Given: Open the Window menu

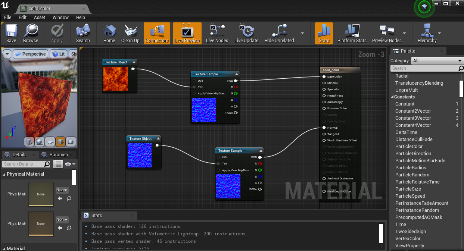Looking at the screenshot, I should coord(60,17).
